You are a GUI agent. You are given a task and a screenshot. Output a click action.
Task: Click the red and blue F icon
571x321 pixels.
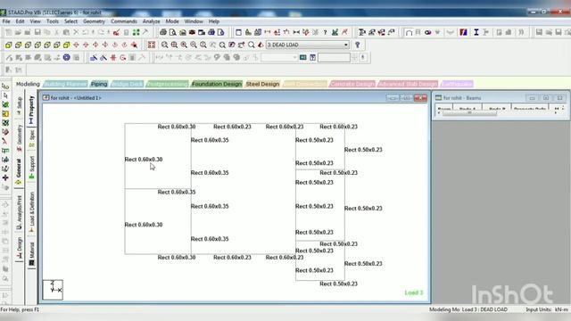click(463, 32)
